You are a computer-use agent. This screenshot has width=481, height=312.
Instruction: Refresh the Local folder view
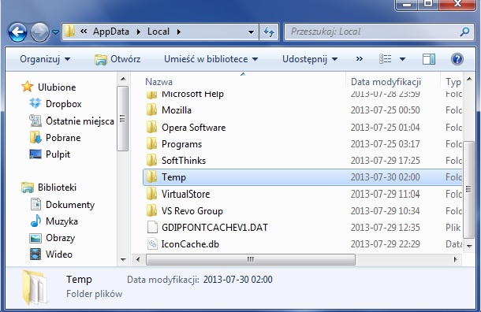click(269, 32)
